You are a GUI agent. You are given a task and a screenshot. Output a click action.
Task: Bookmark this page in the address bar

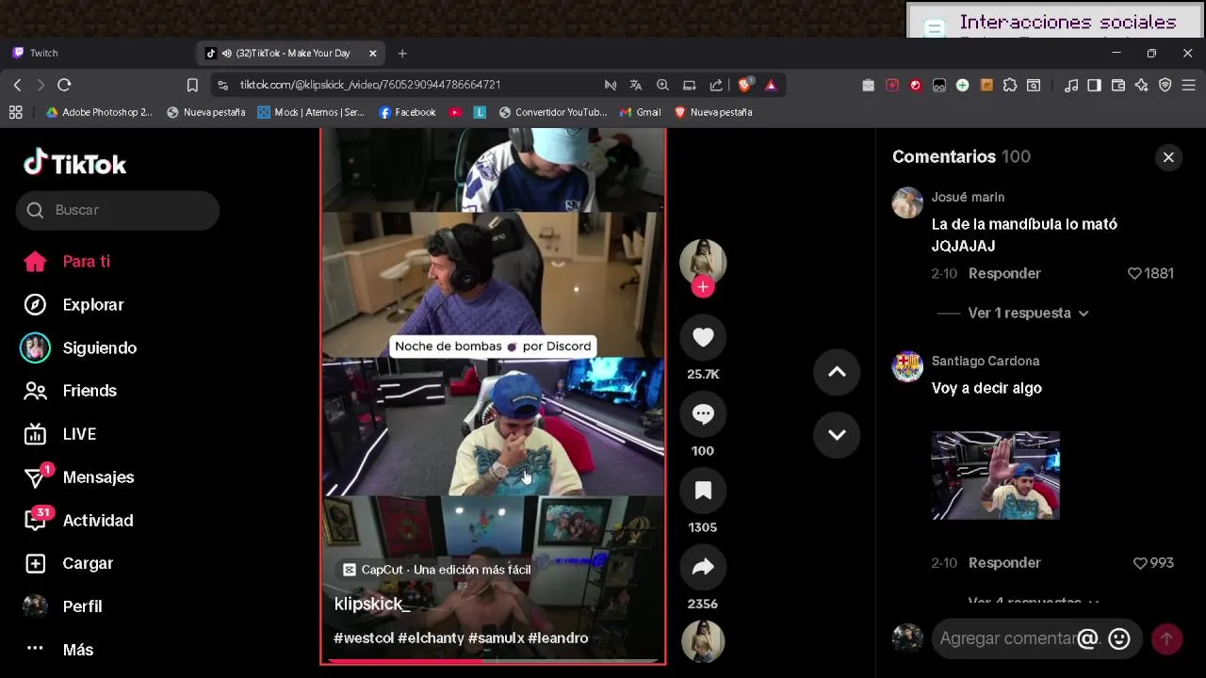click(x=192, y=85)
